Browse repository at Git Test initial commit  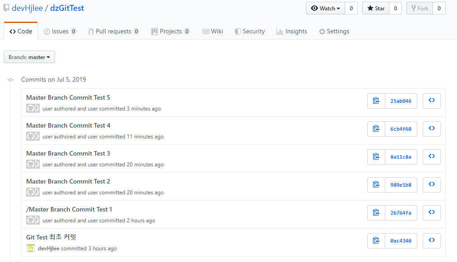(432, 241)
